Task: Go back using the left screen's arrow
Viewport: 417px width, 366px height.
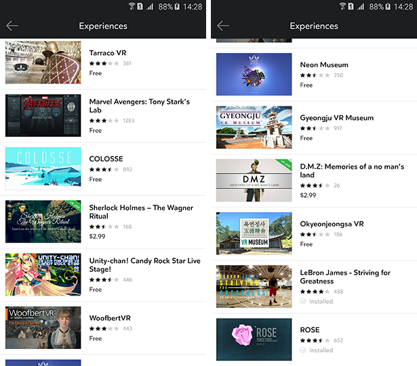Action: click(x=12, y=26)
